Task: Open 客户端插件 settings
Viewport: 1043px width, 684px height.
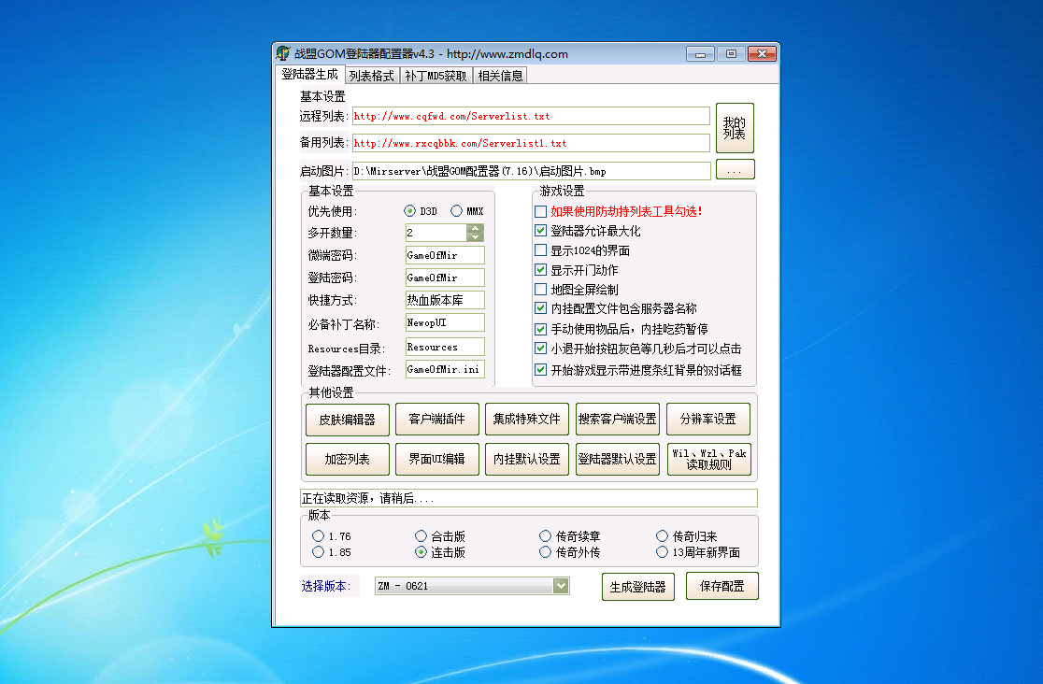Action: coord(437,420)
